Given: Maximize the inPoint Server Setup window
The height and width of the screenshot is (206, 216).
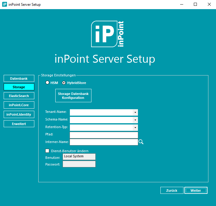Looking at the screenshot, I should pyautogui.click(x=195, y=5).
